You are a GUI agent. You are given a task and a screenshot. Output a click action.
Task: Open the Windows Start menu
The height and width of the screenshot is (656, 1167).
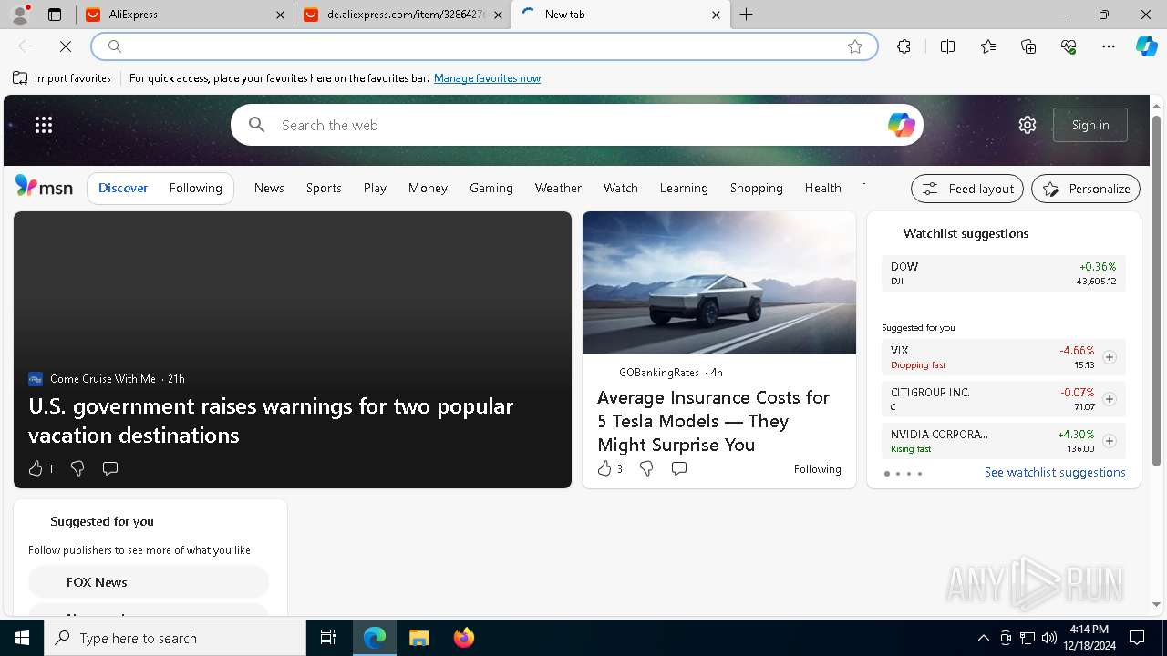point(22,638)
